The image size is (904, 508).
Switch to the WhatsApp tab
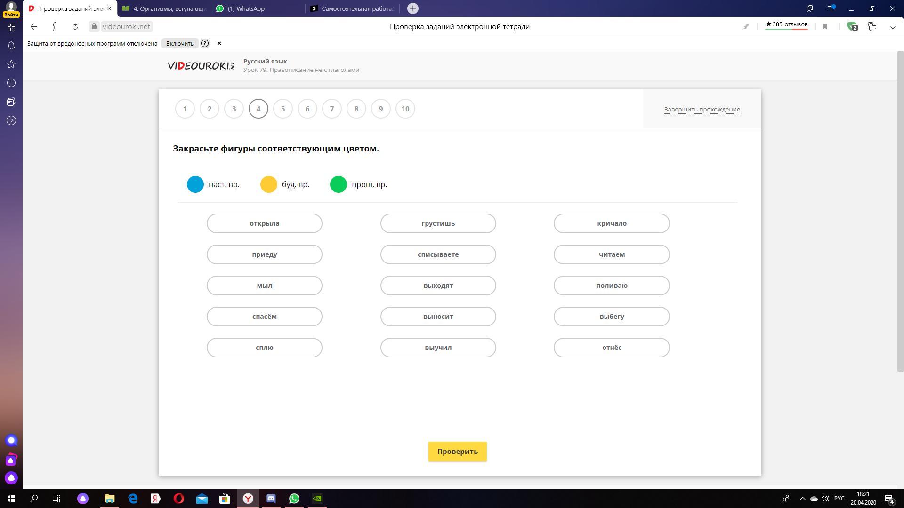246,8
